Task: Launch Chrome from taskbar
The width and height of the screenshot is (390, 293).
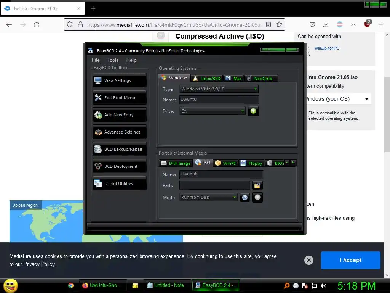Action: point(71,285)
